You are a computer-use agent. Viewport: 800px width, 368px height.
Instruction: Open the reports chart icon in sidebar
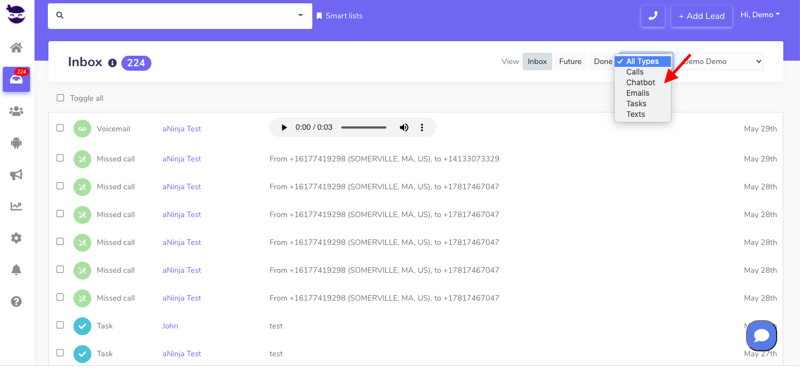tap(16, 207)
